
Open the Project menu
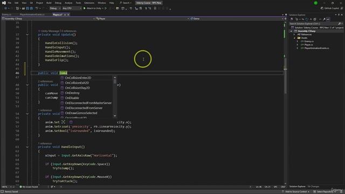[x=39, y=3]
